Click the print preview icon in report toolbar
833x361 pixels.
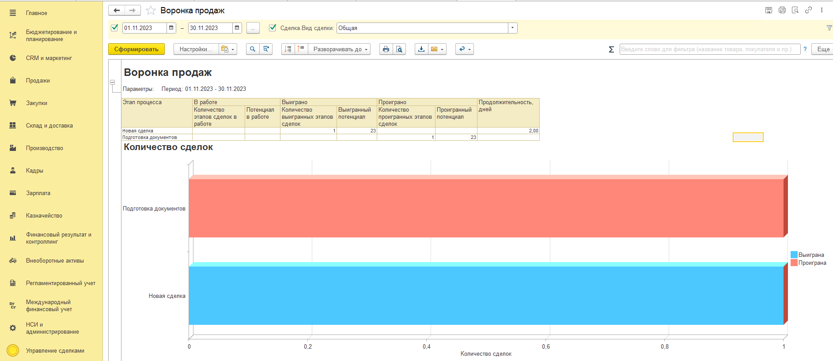(x=399, y=49)
